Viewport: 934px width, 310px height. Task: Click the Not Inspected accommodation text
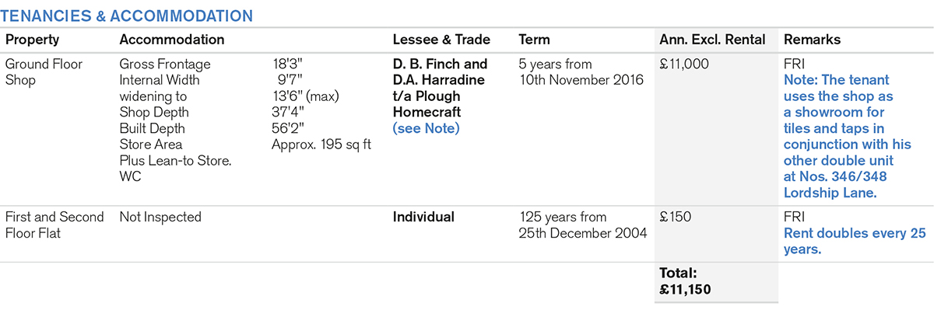pyautogui.click(x=160, y=218)
